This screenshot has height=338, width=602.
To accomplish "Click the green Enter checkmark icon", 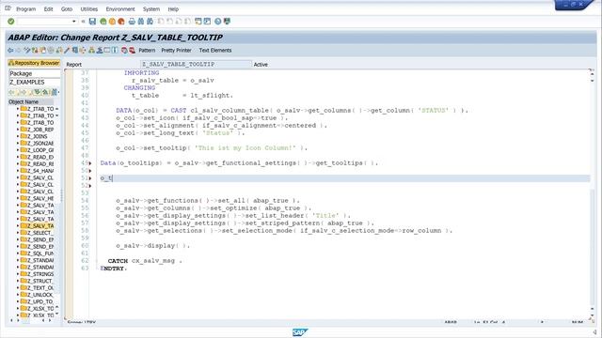I will pos(10,22).
